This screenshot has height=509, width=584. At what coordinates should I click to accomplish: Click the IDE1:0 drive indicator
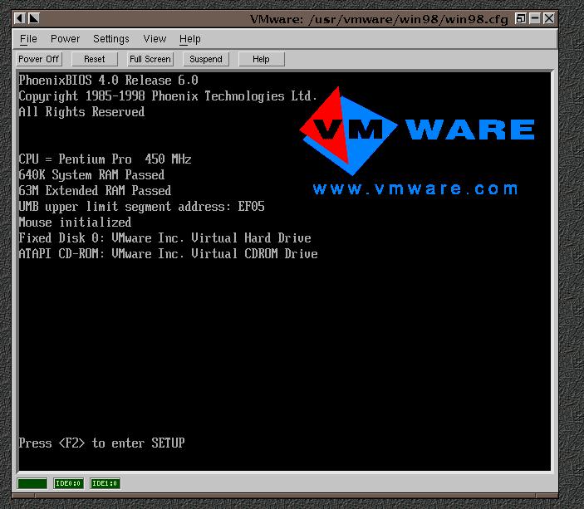tap(106, 483)
